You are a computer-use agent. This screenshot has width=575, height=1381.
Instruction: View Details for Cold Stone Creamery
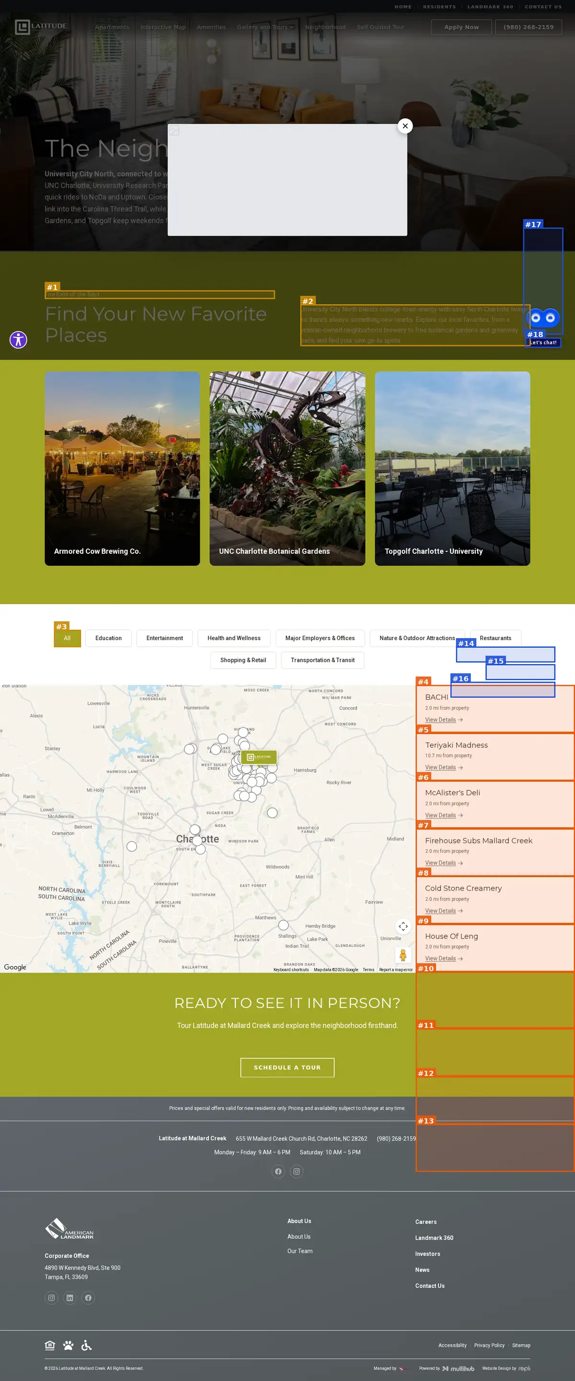[444, 910]
